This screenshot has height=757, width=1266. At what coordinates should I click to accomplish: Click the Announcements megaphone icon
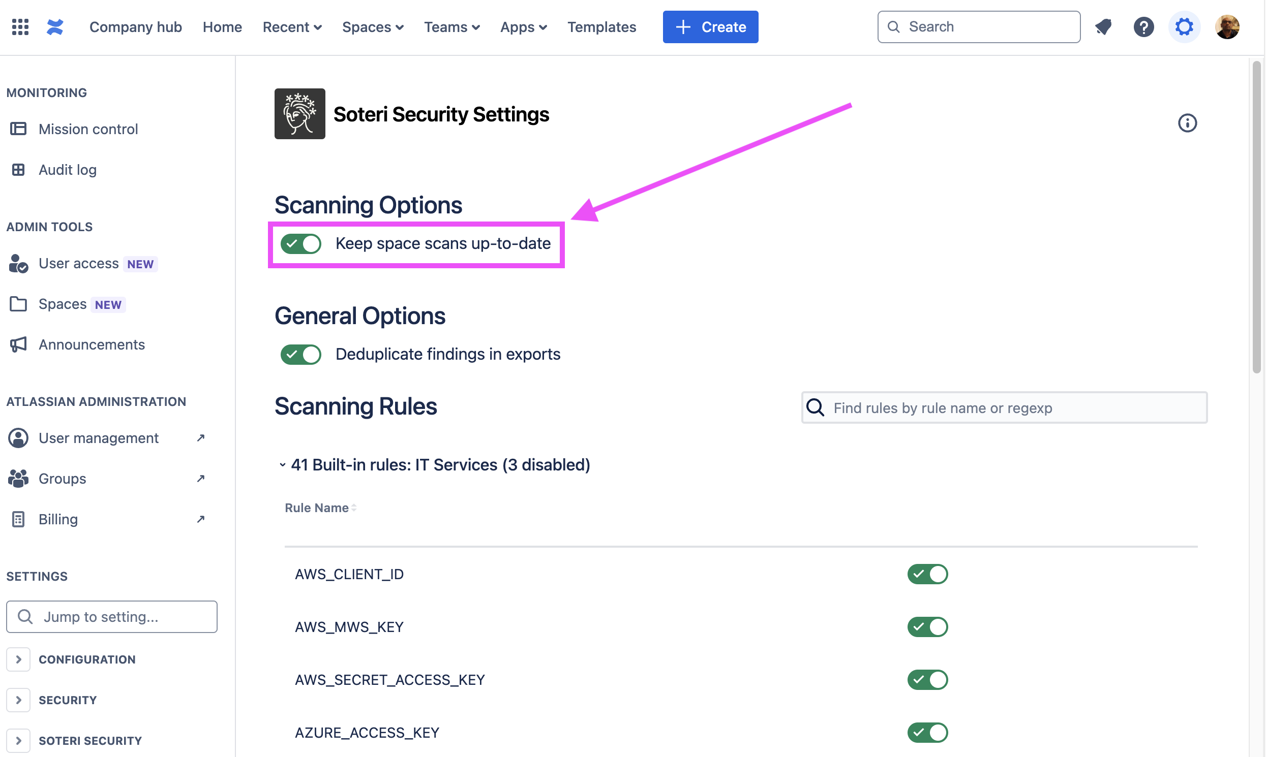[x=18, y=344]
